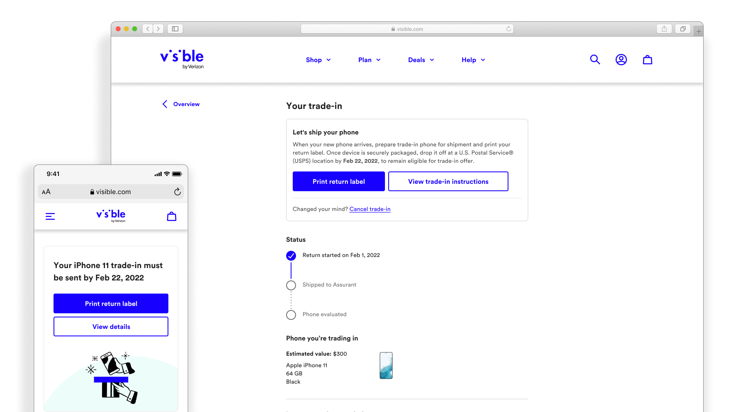The height and width of the screenshot is (412, 732).
Task: Tap the Visible logo in mobile header
Action: pyautogui.click(x=111, y=216)
